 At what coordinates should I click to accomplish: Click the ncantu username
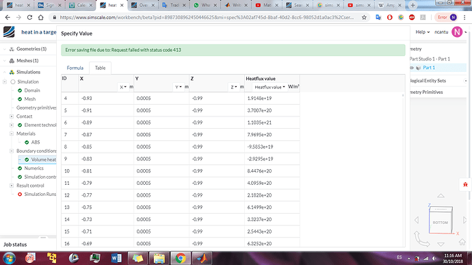pyautogui.click(x=441, y=32)
